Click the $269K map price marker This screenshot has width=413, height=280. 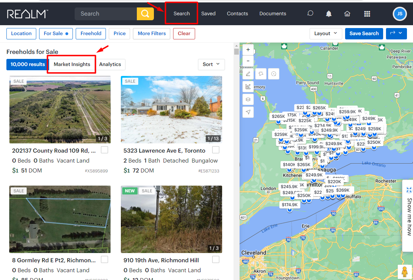click(343, 190)
